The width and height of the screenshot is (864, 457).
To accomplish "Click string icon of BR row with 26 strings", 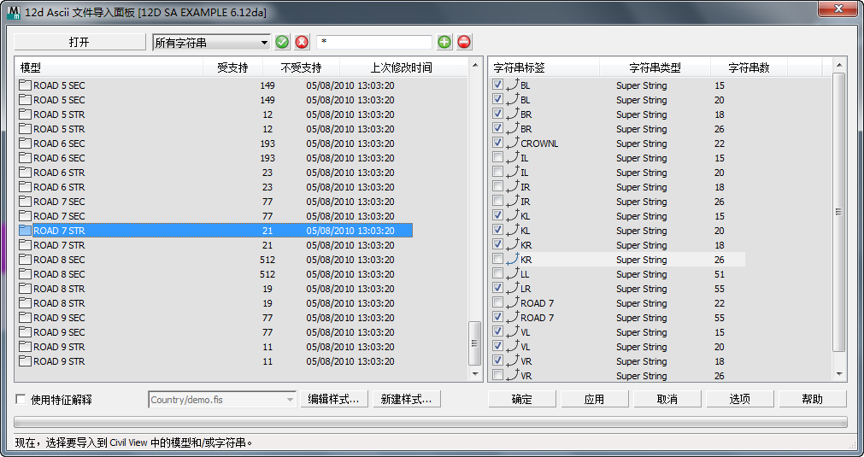I will pyautogui.click(x=513, y=128).
